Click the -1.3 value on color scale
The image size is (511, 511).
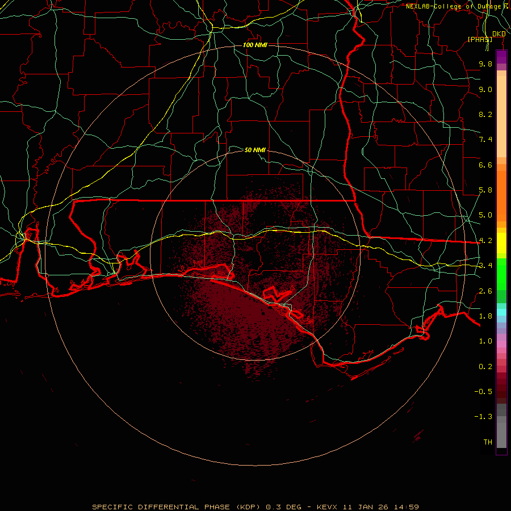tap(483, 417)
